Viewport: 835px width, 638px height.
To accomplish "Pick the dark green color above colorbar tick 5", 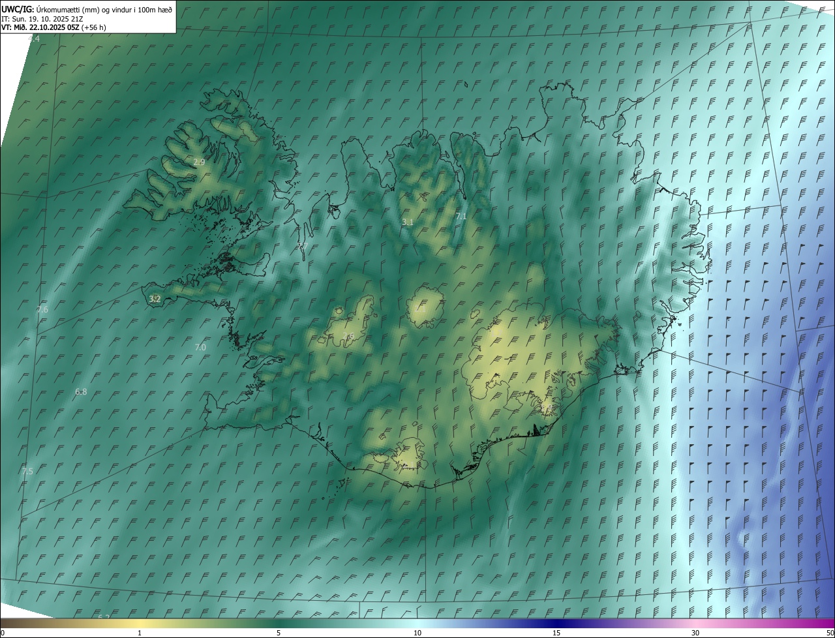I will 279,624.
